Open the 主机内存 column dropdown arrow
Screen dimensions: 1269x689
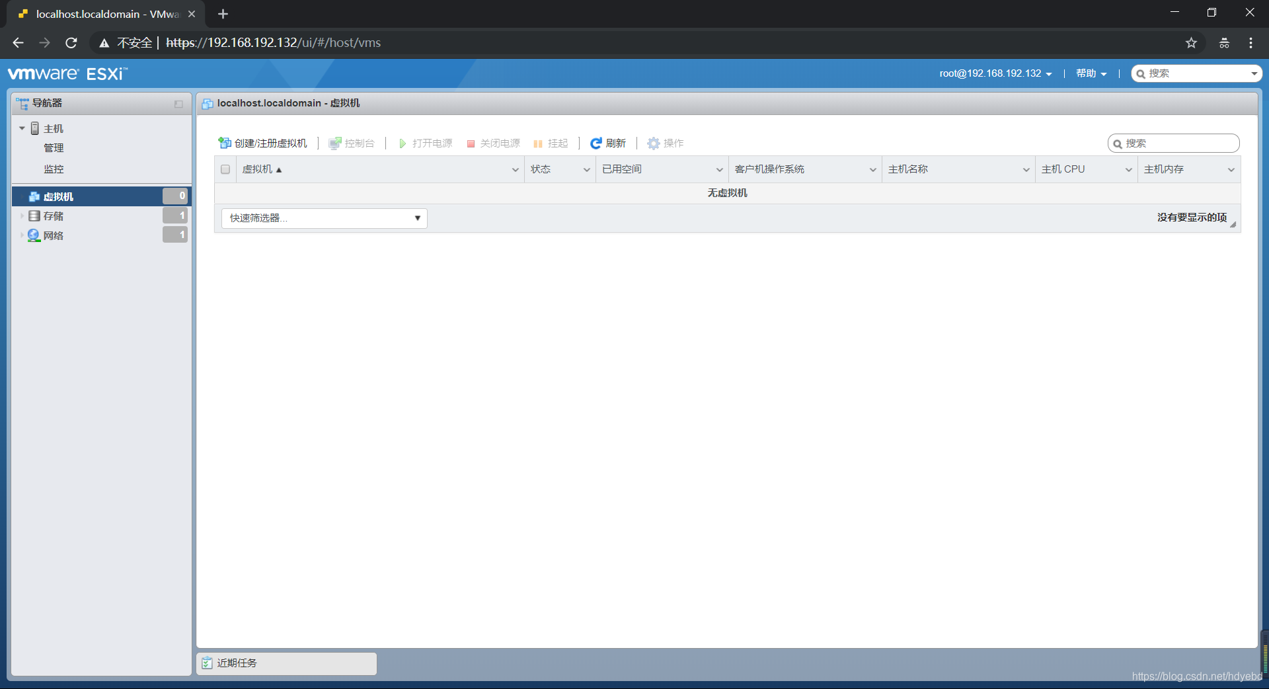[1231, 170]
